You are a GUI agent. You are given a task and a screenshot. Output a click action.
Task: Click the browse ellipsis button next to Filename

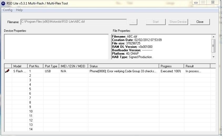[x=133, y=22]
